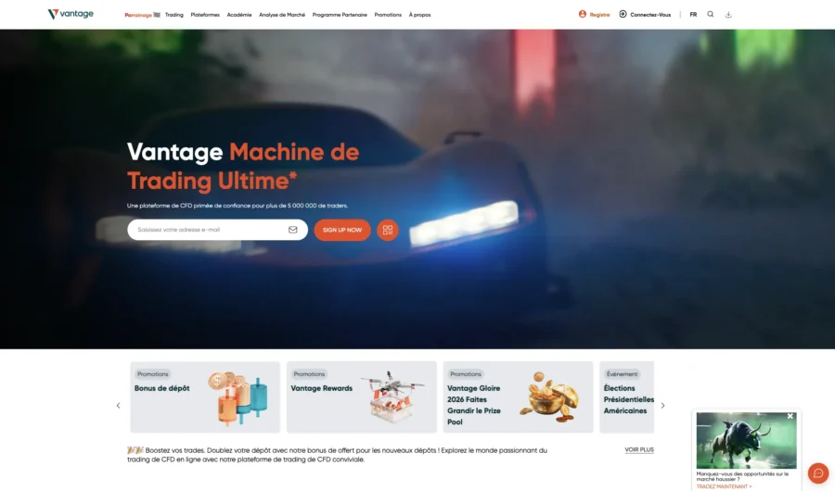This screenshot has height=491, width=835.
Task: Open the Académie menu
Action: [239, 15]
